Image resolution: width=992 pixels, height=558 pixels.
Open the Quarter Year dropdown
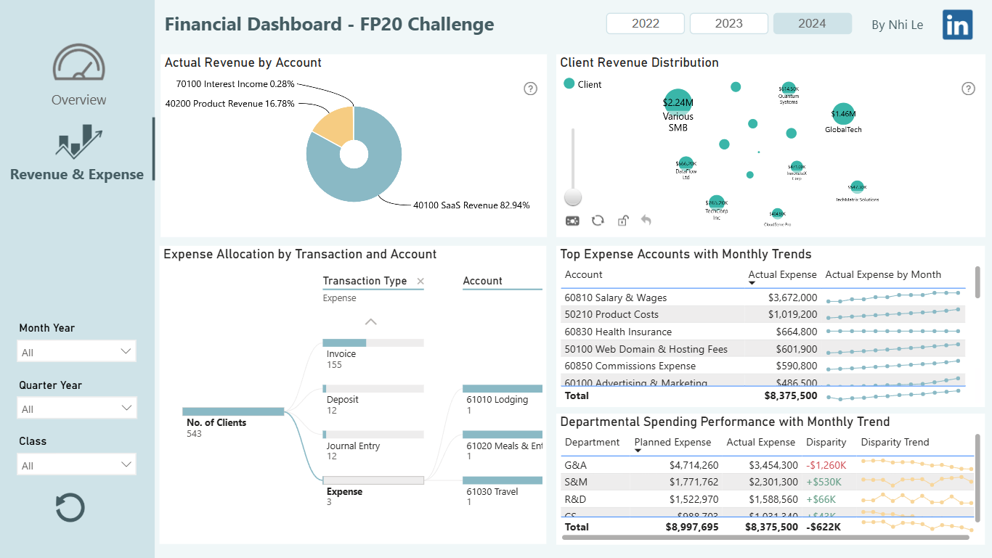76,409
